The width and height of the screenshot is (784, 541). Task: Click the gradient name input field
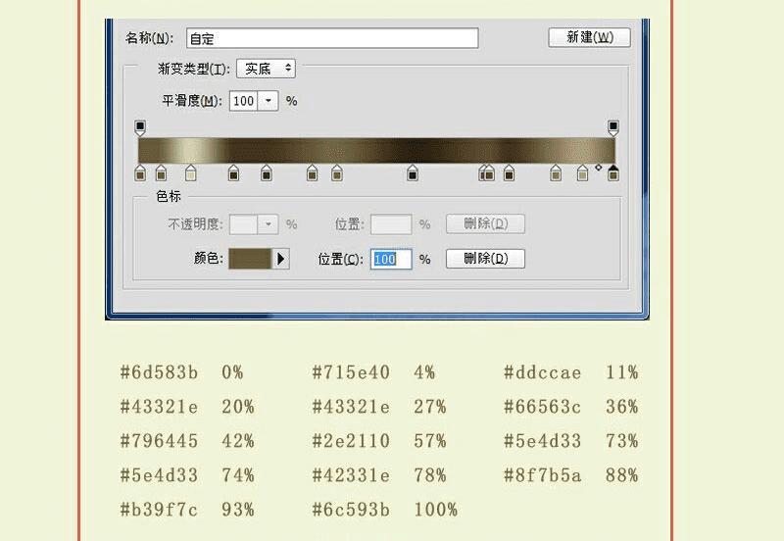coord(332,38)
